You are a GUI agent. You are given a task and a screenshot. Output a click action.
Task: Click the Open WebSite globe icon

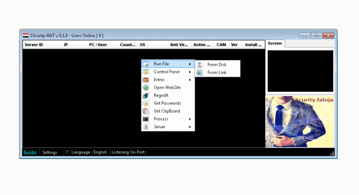pyautogui.click(x=146, y=88)
